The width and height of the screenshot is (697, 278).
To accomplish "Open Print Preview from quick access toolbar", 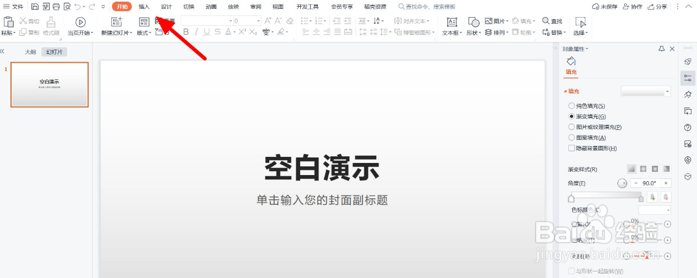I will coord(67,7).
